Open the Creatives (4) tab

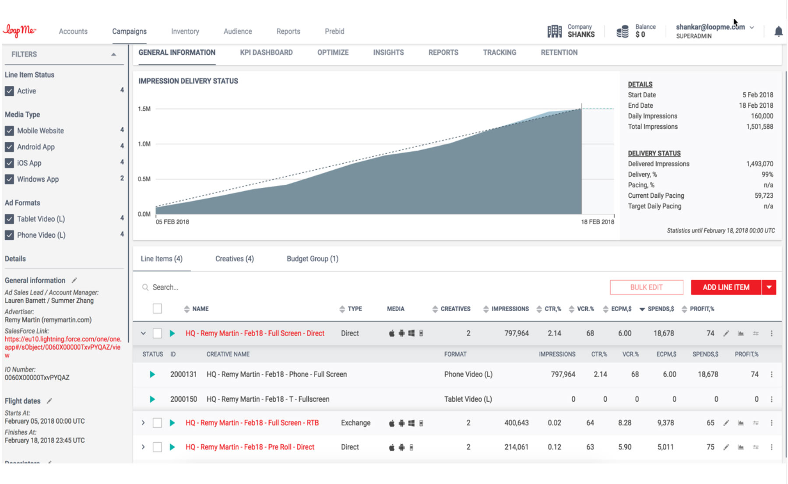(x=234, y=259)
